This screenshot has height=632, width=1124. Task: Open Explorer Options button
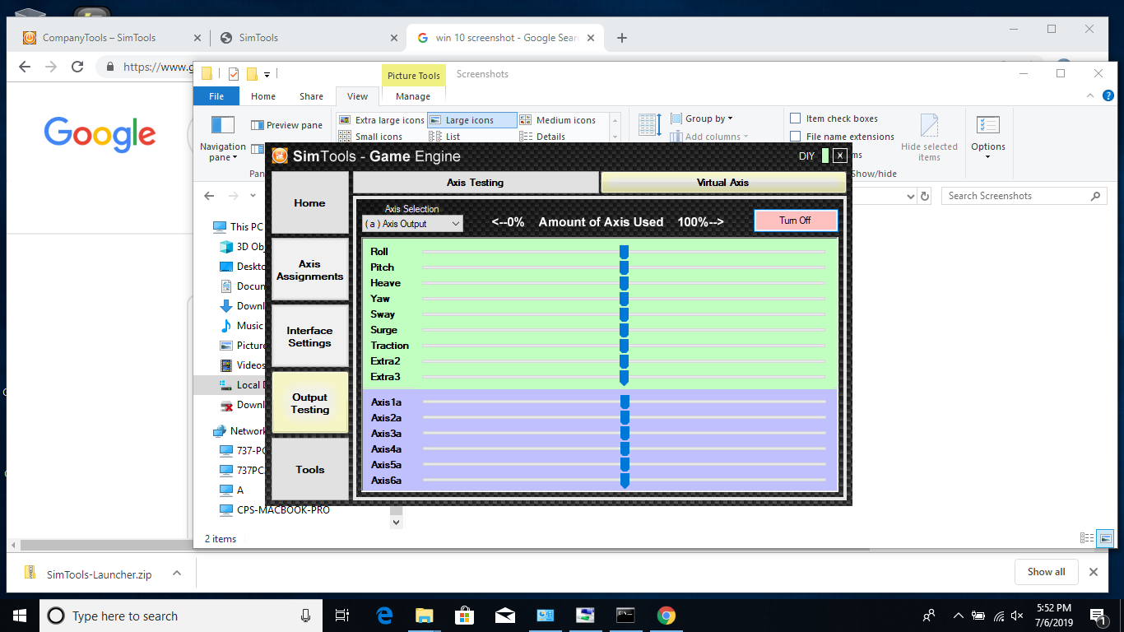(987, 137)
